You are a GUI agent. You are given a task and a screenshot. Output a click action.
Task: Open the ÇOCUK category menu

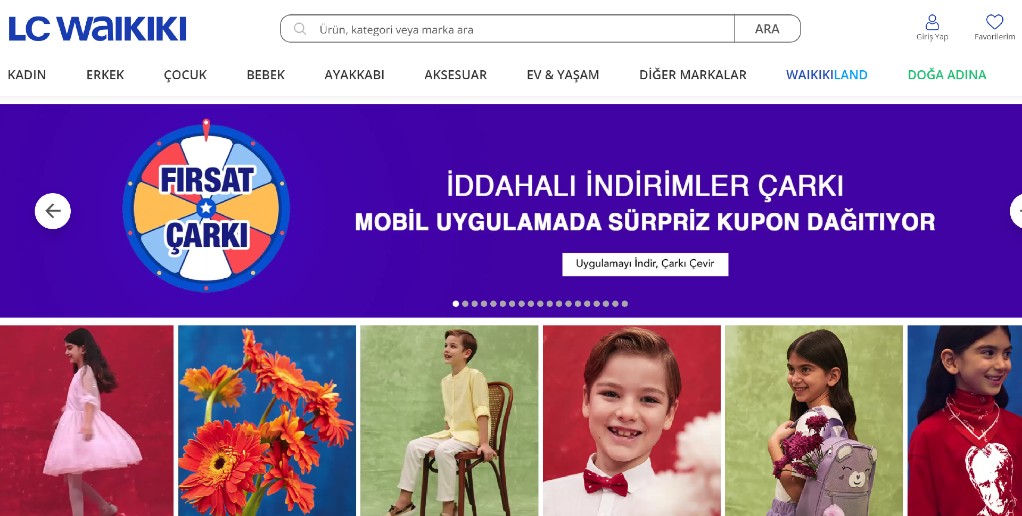tap(185, 75)
